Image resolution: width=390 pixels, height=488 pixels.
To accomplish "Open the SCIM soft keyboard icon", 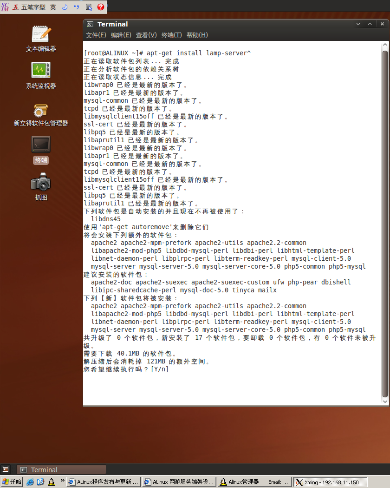I will click(x=89, y=7).
